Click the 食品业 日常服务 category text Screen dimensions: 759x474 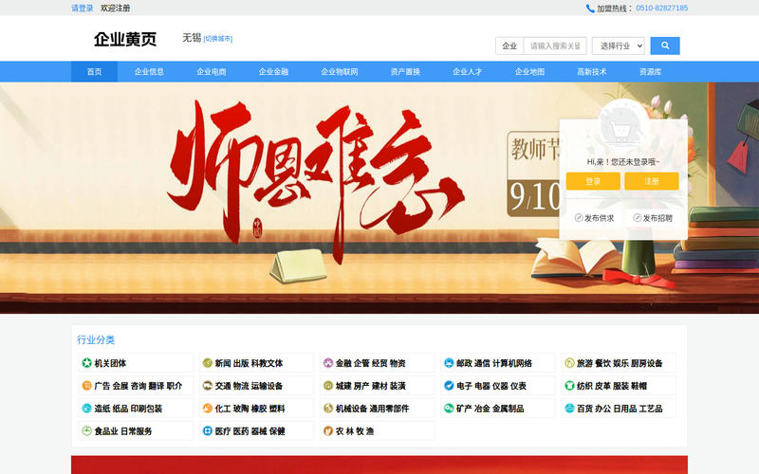[x=123, y=430]
